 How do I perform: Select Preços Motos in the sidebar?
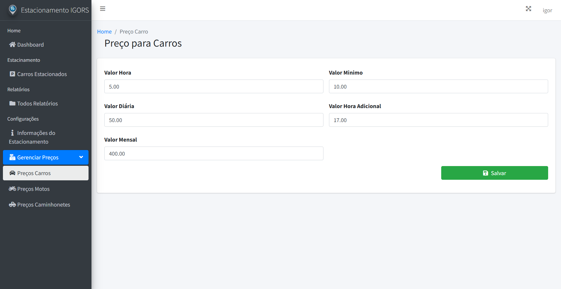click(33, 188)
